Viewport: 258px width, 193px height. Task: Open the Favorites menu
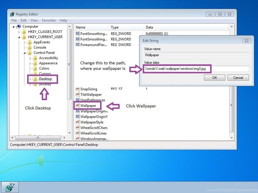pos(49,20)
